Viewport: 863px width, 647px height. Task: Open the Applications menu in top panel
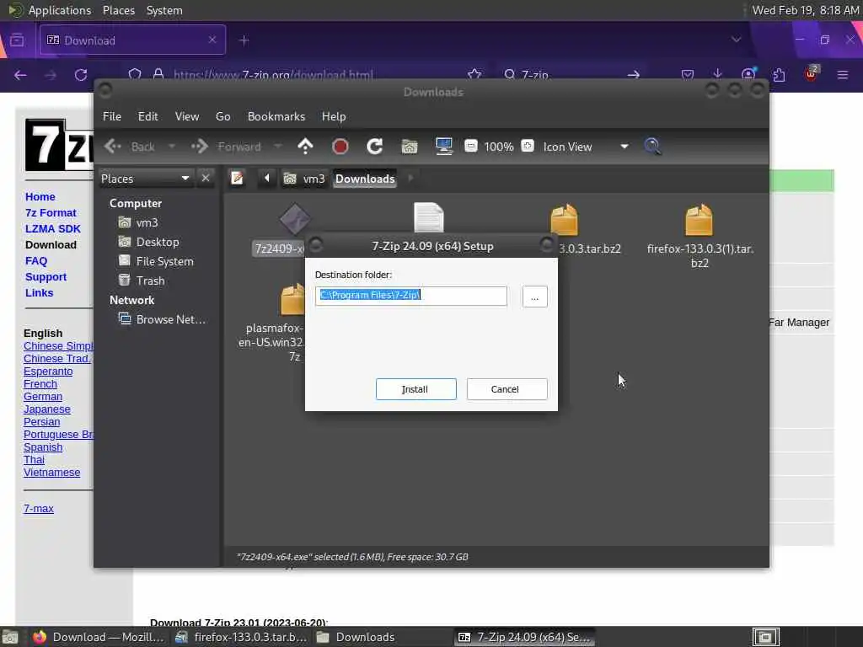tap(60, 10)
